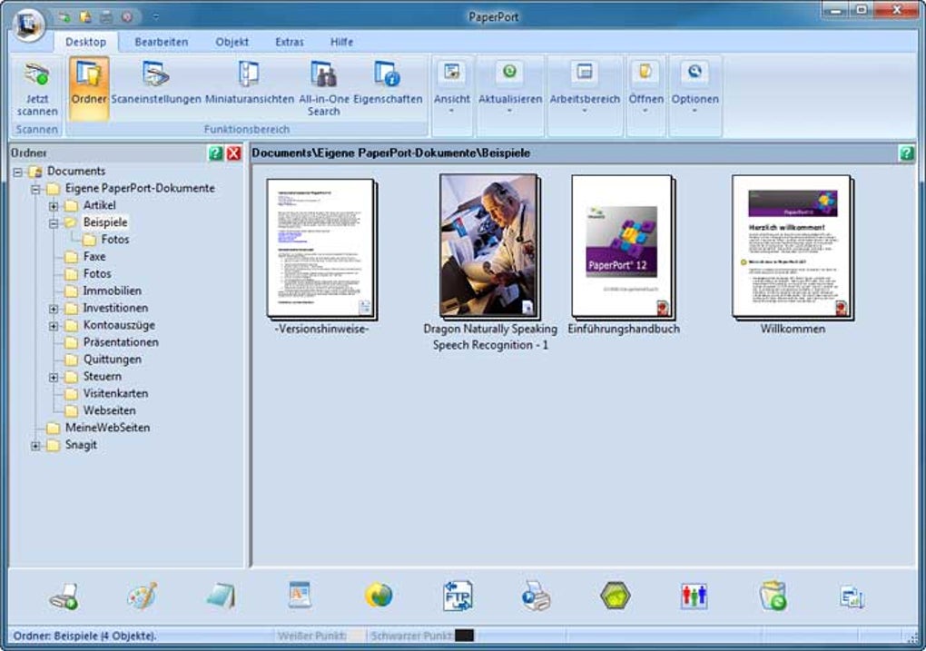Open help for the Ordner pane

[215, 153]
